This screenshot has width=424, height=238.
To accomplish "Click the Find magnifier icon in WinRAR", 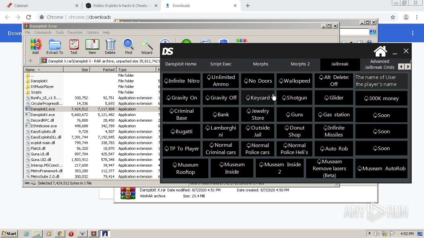I will tap(129, 47).
